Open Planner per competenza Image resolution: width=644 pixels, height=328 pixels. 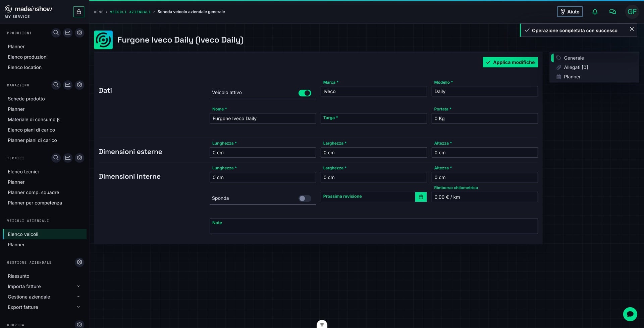(35, 203)
